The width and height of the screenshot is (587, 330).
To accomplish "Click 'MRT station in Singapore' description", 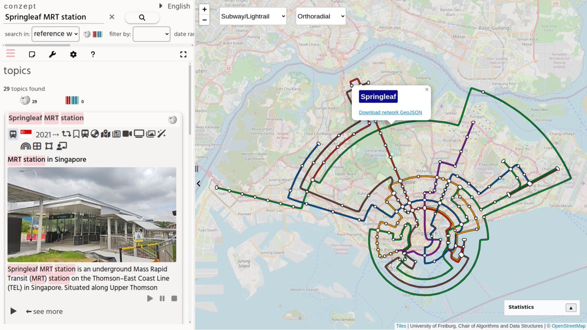I will coord(47,159).
